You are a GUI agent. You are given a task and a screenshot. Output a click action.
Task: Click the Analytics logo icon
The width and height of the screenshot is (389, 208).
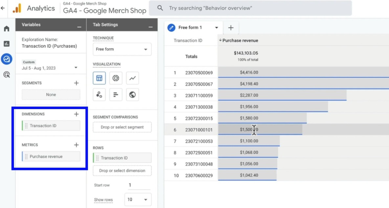tap(17, 8)
